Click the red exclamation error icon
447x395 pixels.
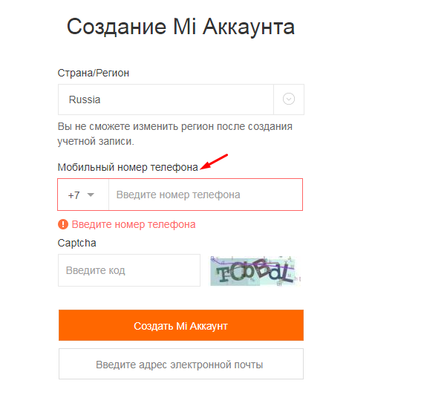point(62,224)
